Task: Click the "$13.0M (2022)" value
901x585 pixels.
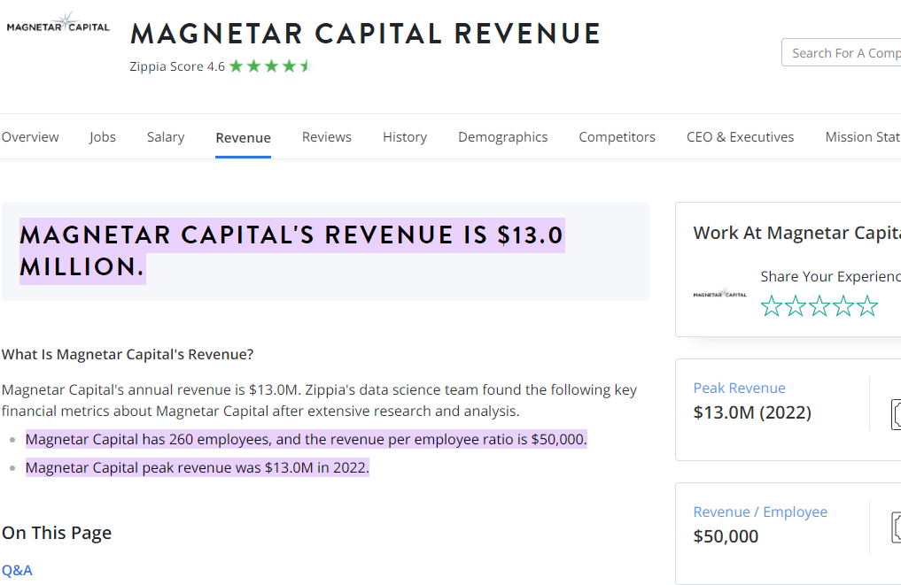Action: [752, 412]
